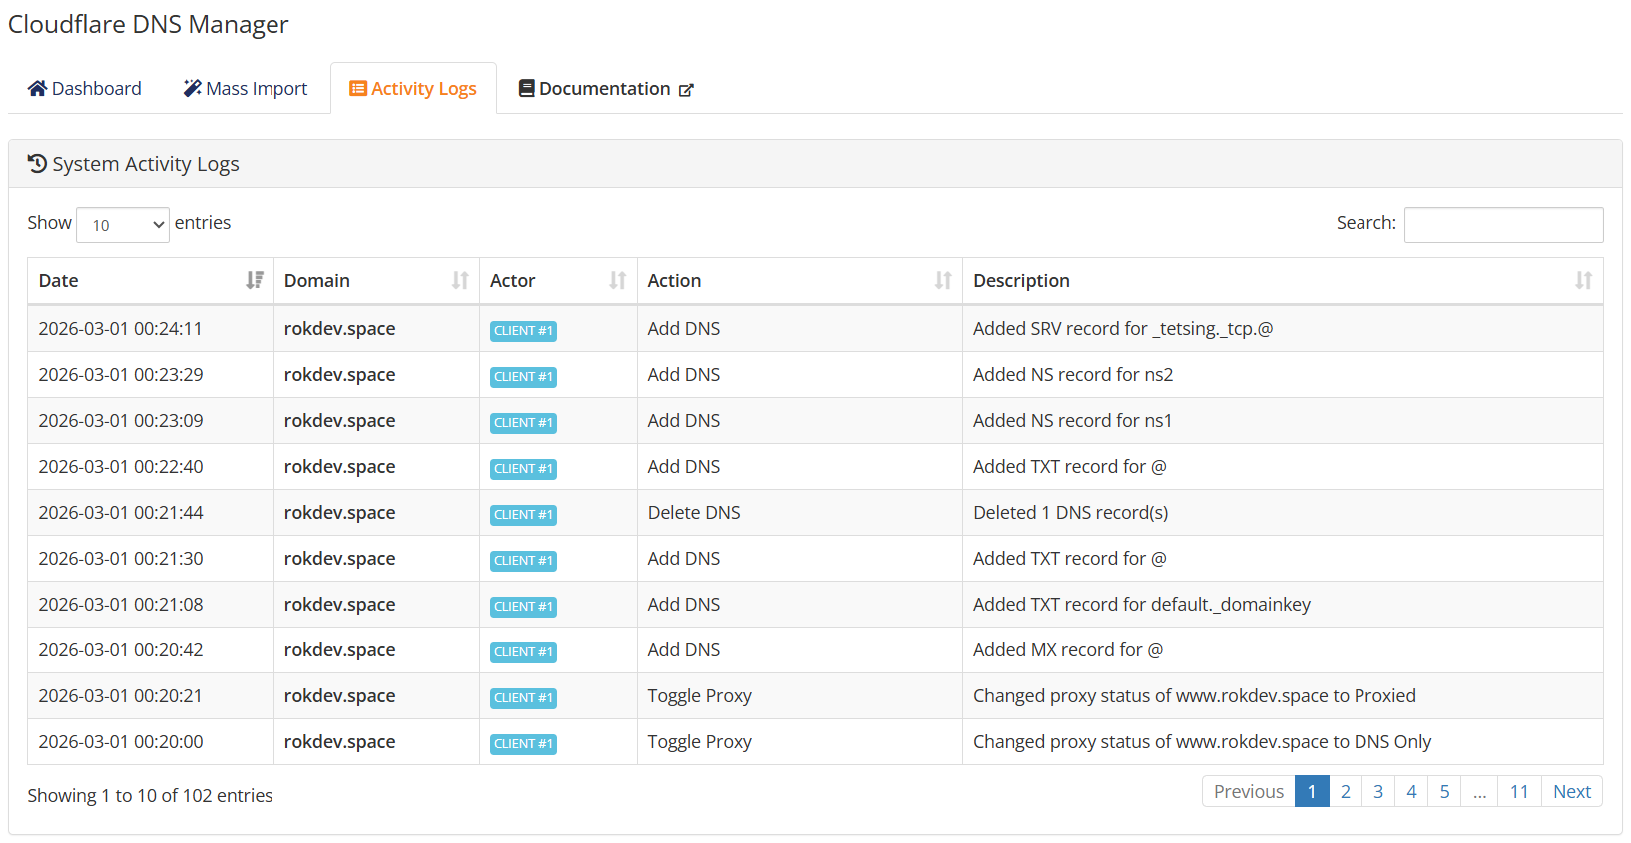Screen dimensions: 1631x843
Task: Click 'Added TXT record for default._domainkey'
Action: 1142,604
